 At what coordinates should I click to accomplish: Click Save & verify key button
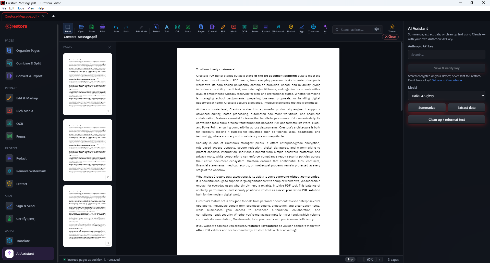pos(446,68)
